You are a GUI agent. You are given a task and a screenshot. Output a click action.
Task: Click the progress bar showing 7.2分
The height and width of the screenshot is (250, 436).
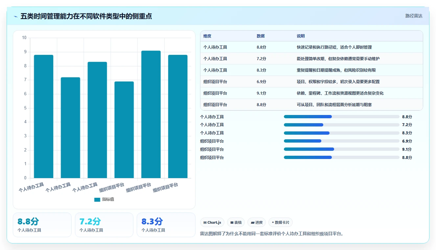click(x=342, y=125)
